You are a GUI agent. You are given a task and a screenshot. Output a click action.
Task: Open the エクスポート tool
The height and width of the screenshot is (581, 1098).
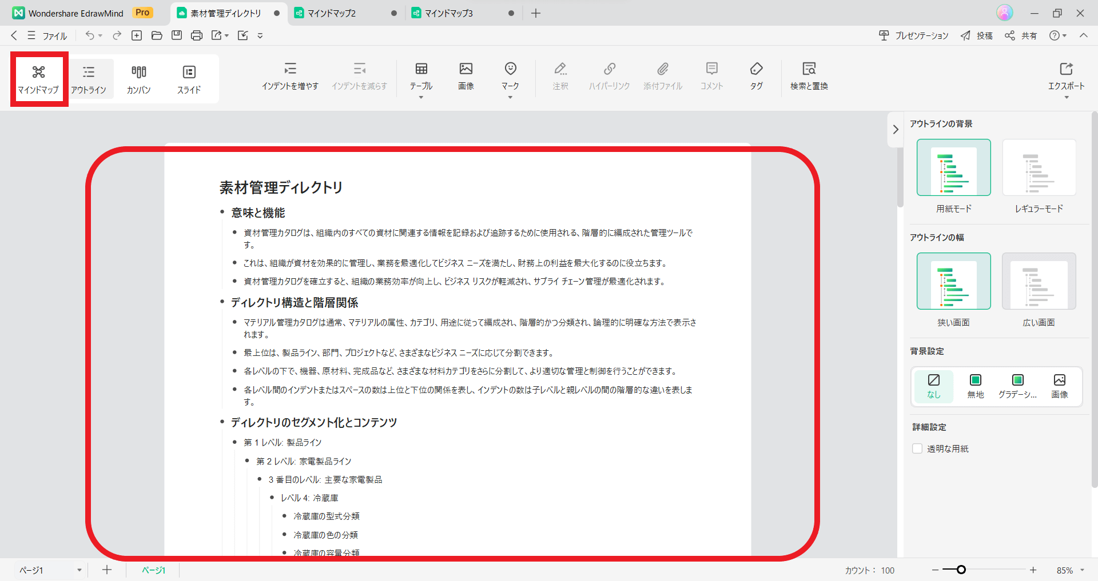tap(1066, 77)
